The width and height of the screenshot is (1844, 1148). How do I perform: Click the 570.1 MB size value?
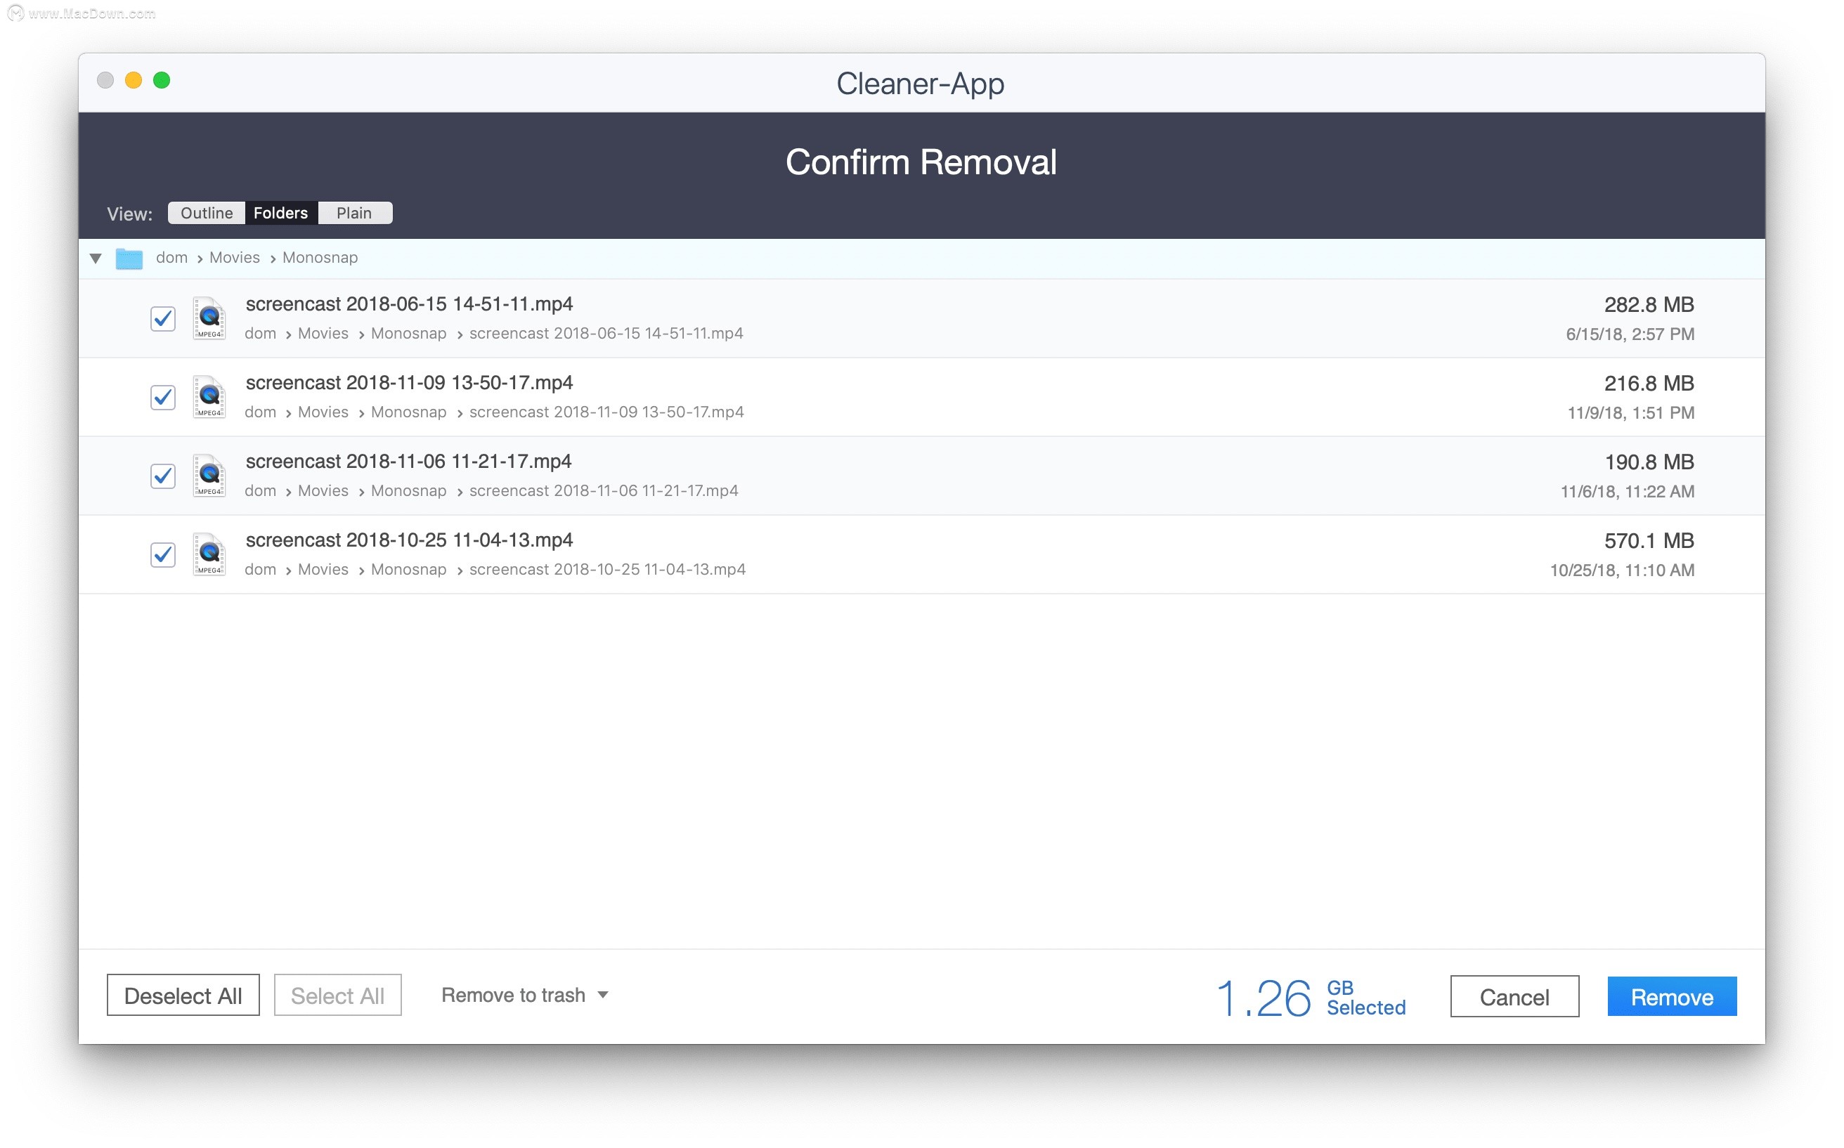[1649, 542]
